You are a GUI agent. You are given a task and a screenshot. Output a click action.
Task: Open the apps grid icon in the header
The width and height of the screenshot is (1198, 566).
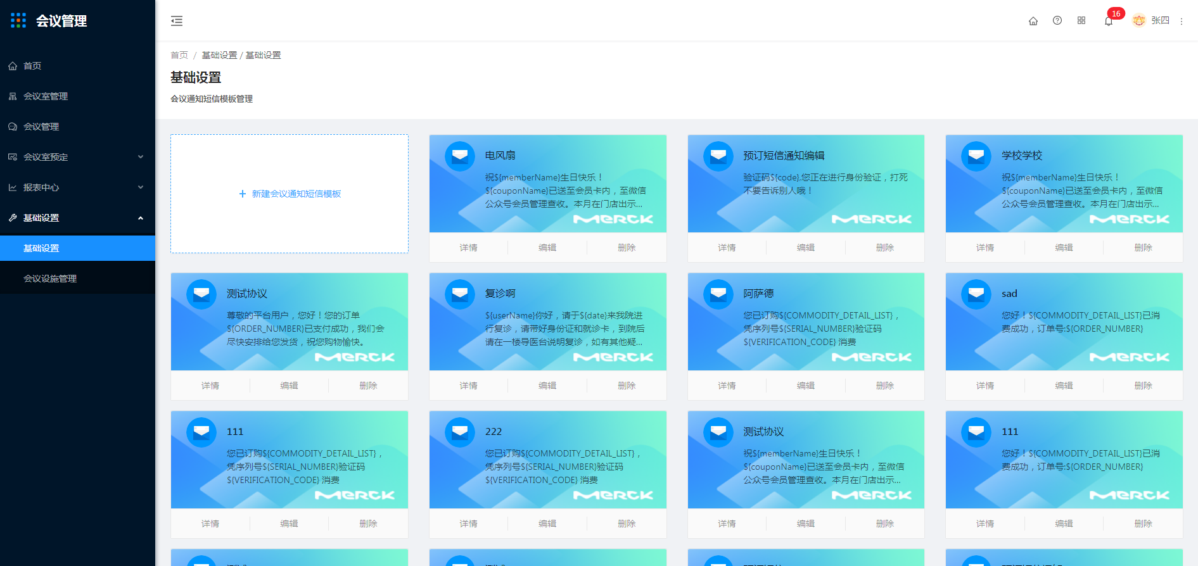(1081, 21)
